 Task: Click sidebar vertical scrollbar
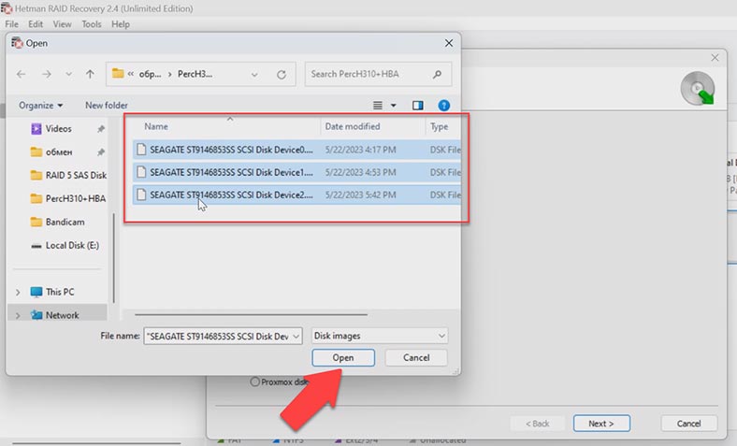coord(114,258)
